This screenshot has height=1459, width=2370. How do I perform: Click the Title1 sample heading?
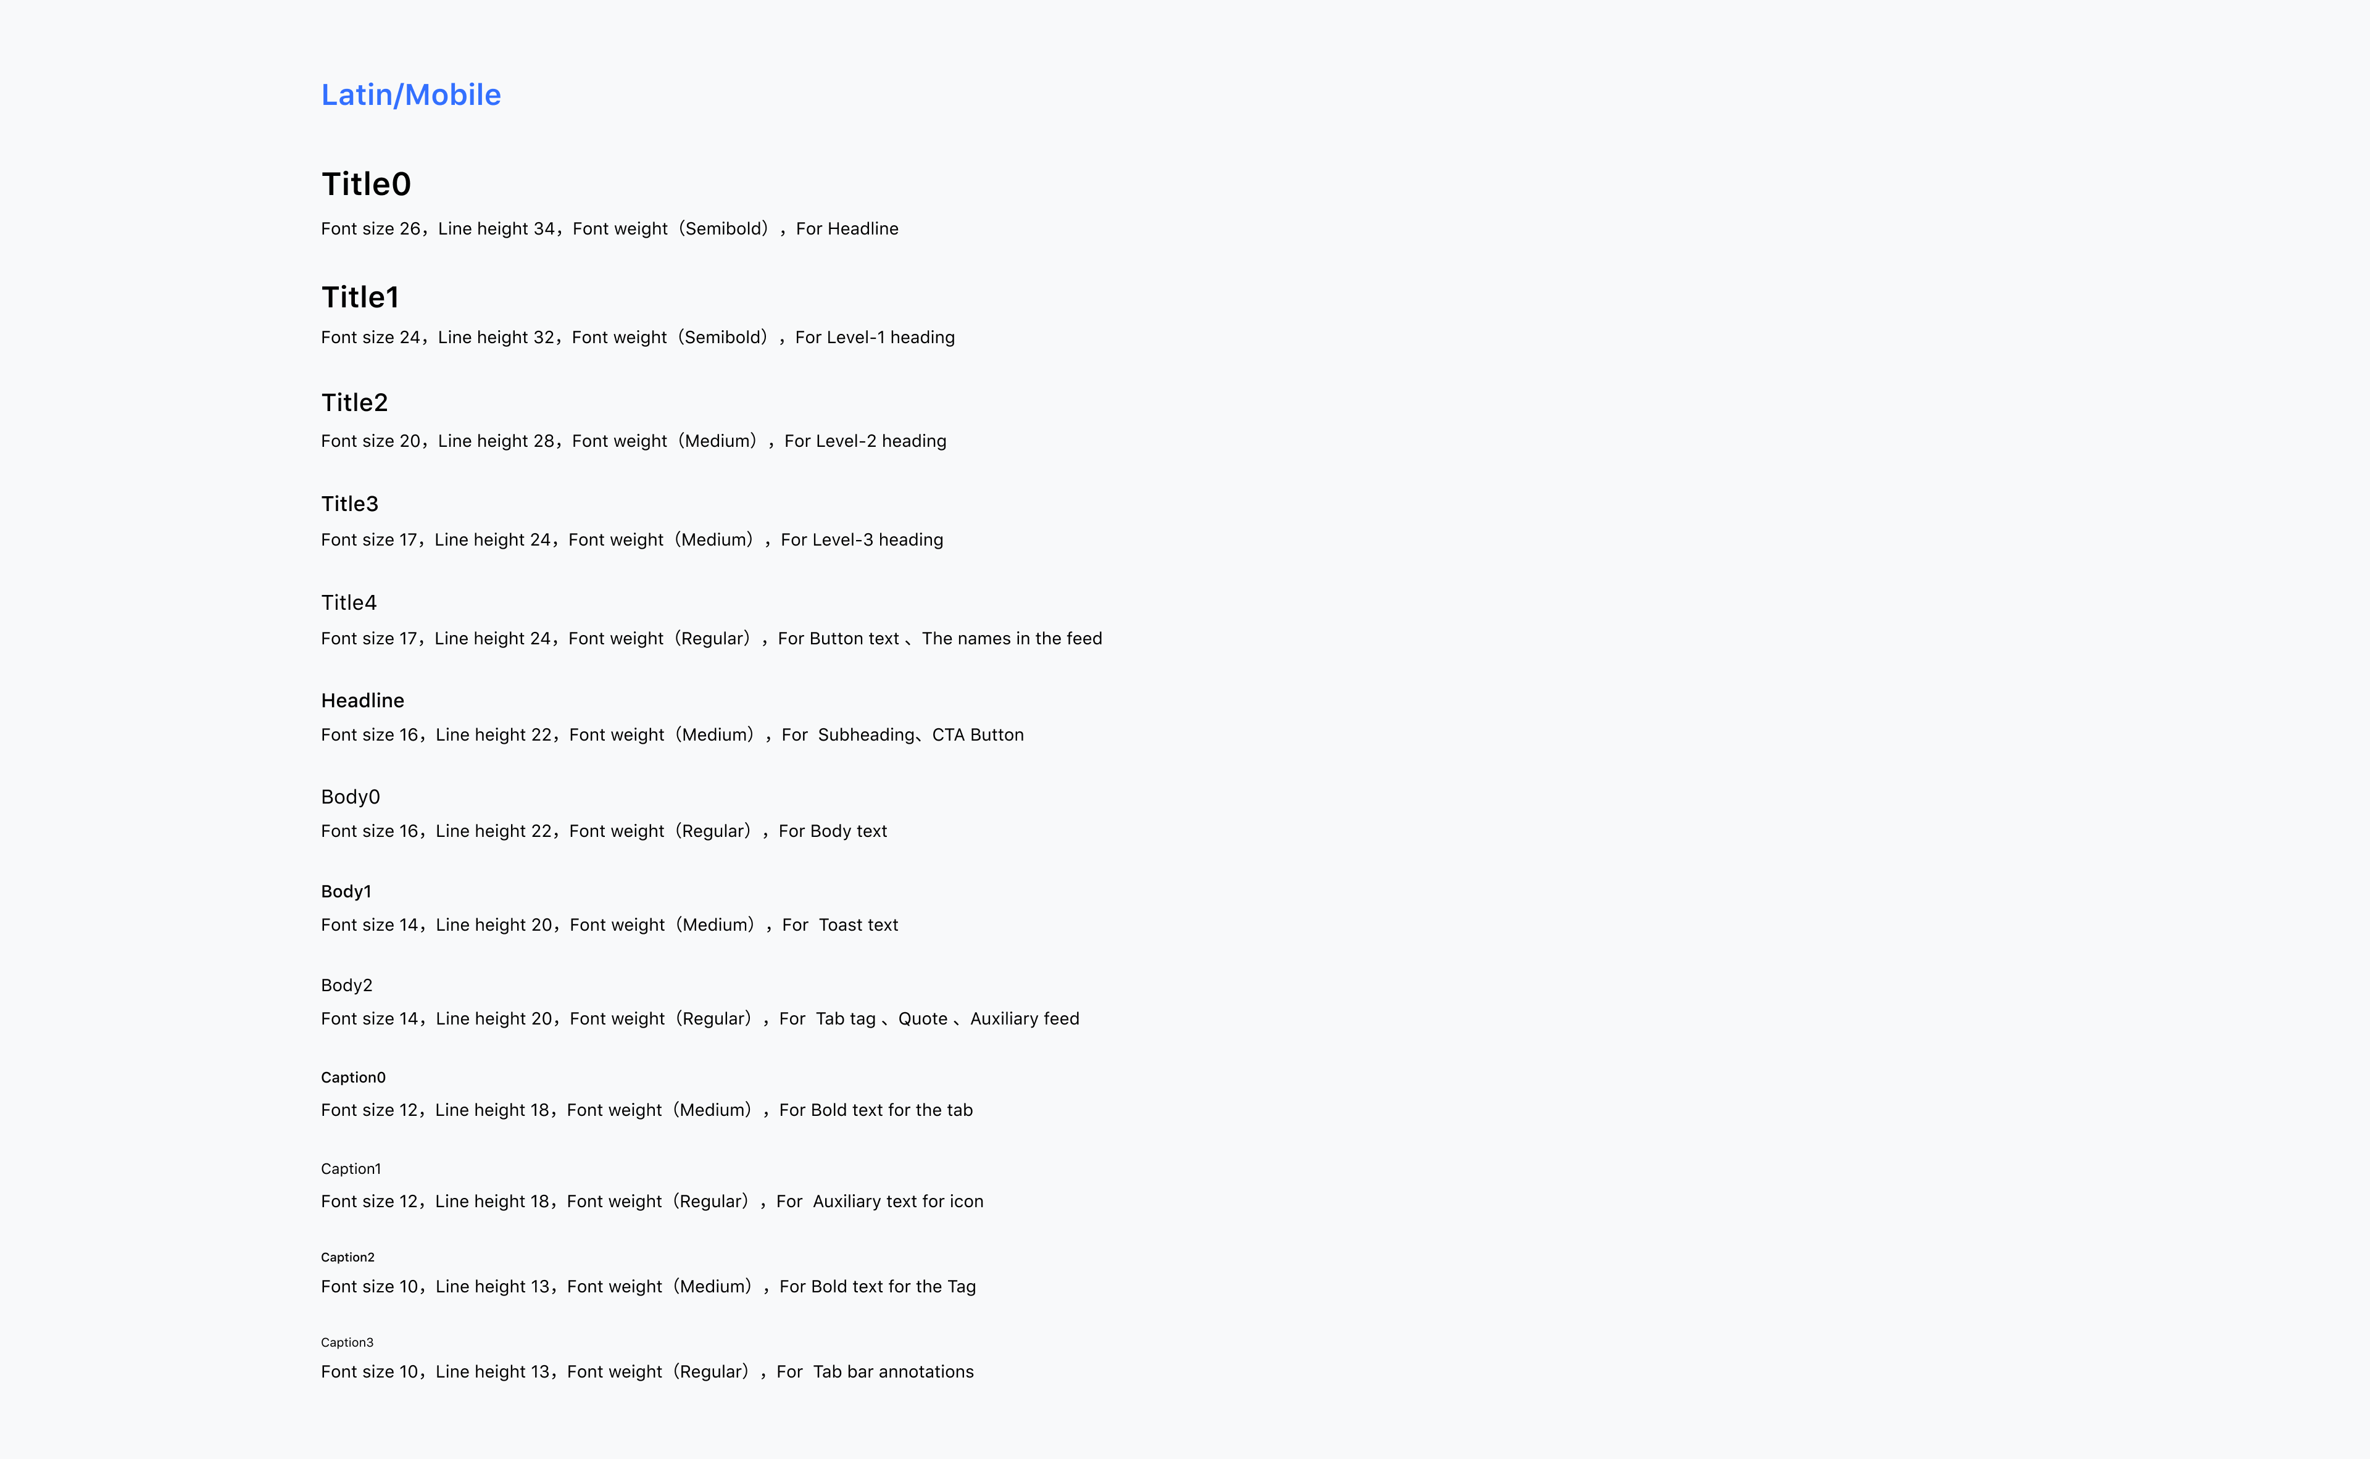(360, 297)
